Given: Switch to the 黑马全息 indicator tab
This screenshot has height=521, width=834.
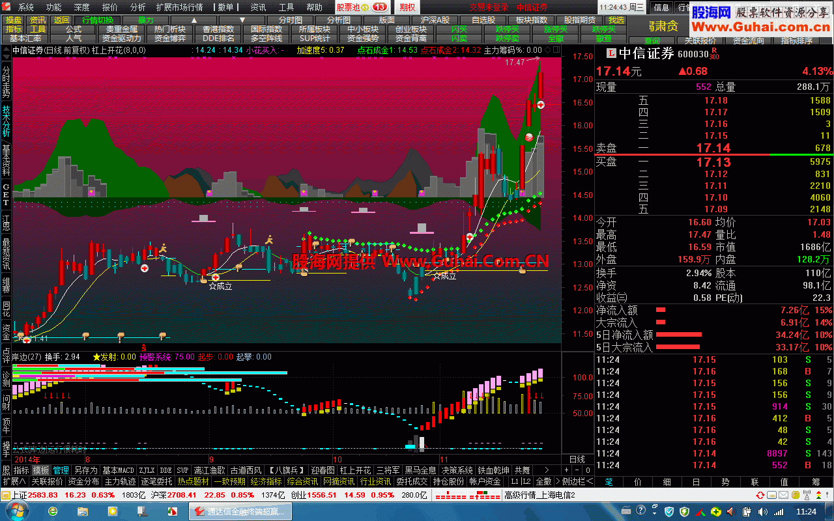Looking at the screenshot, I should [421, 470].
